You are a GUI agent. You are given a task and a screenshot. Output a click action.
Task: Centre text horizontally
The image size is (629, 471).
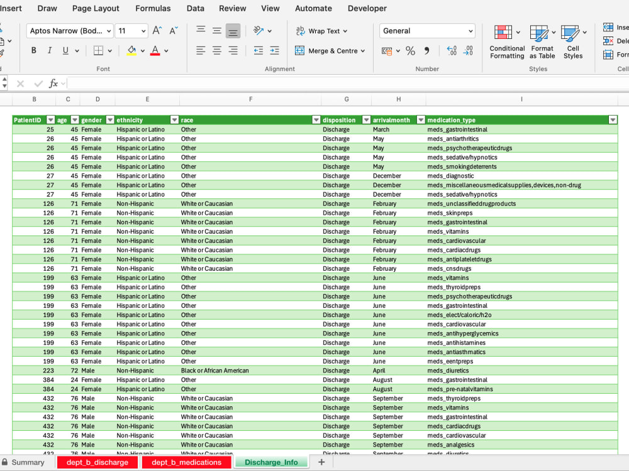point(217,50)
